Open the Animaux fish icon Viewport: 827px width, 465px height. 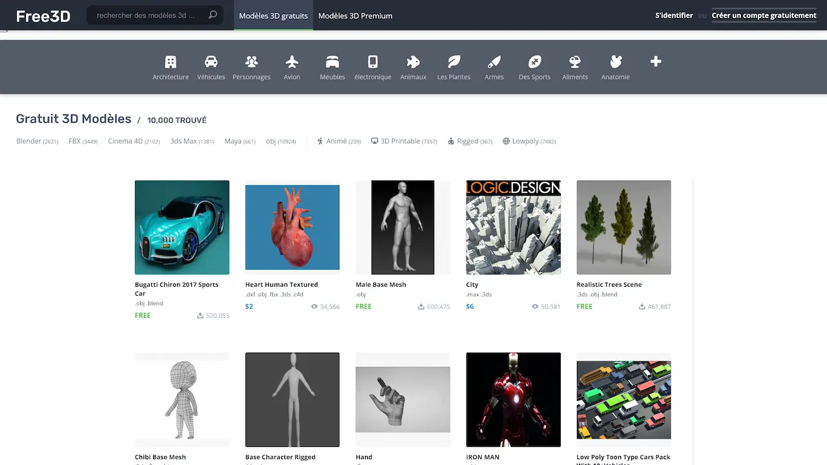[x=413, y=62]
